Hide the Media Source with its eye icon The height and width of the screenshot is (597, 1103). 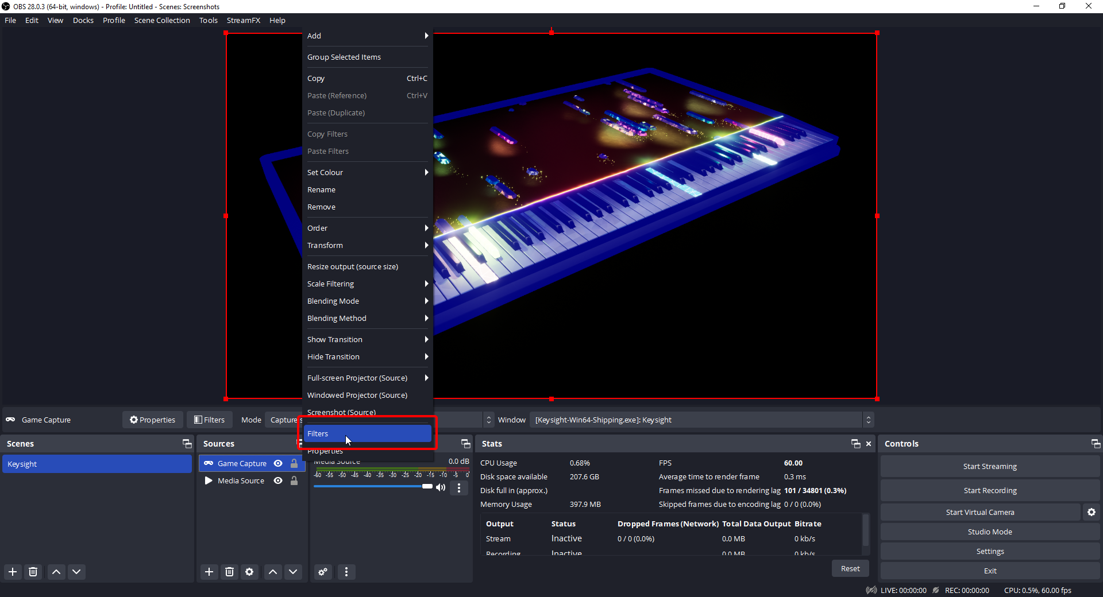(x=278, y=480)
